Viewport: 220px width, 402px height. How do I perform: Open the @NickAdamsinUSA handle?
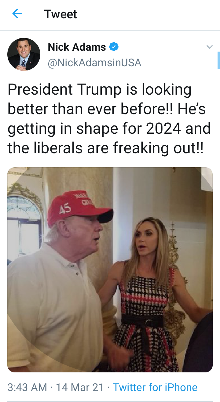94,63
